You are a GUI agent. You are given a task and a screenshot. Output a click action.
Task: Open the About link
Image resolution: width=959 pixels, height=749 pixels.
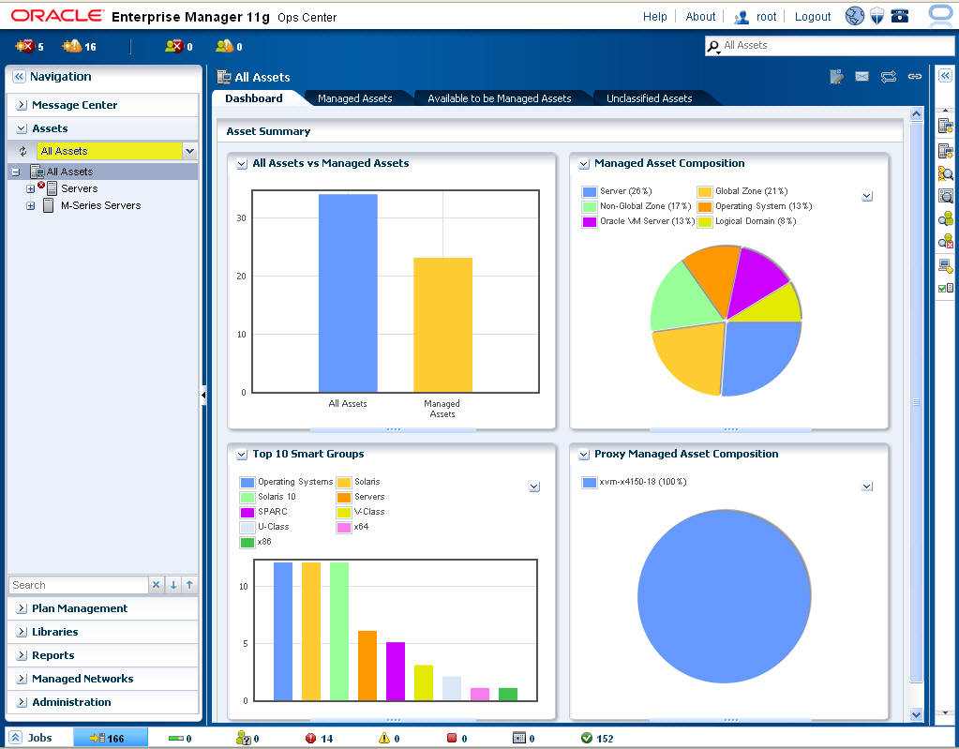tap(700, 17)
